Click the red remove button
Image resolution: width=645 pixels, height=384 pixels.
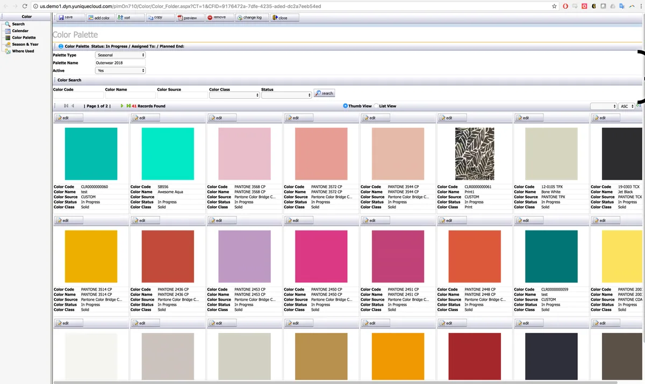[x=219, y=18]
